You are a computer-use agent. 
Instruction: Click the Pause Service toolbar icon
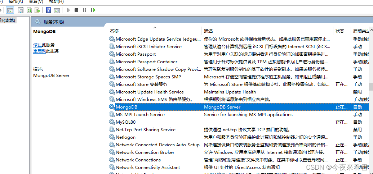pyautogui.click(x=85, y=10)
